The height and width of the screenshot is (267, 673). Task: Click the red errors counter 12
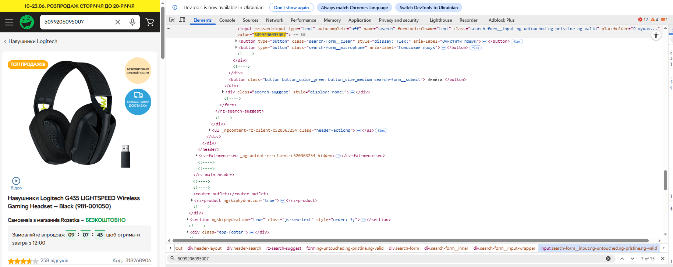pos(643,20)
